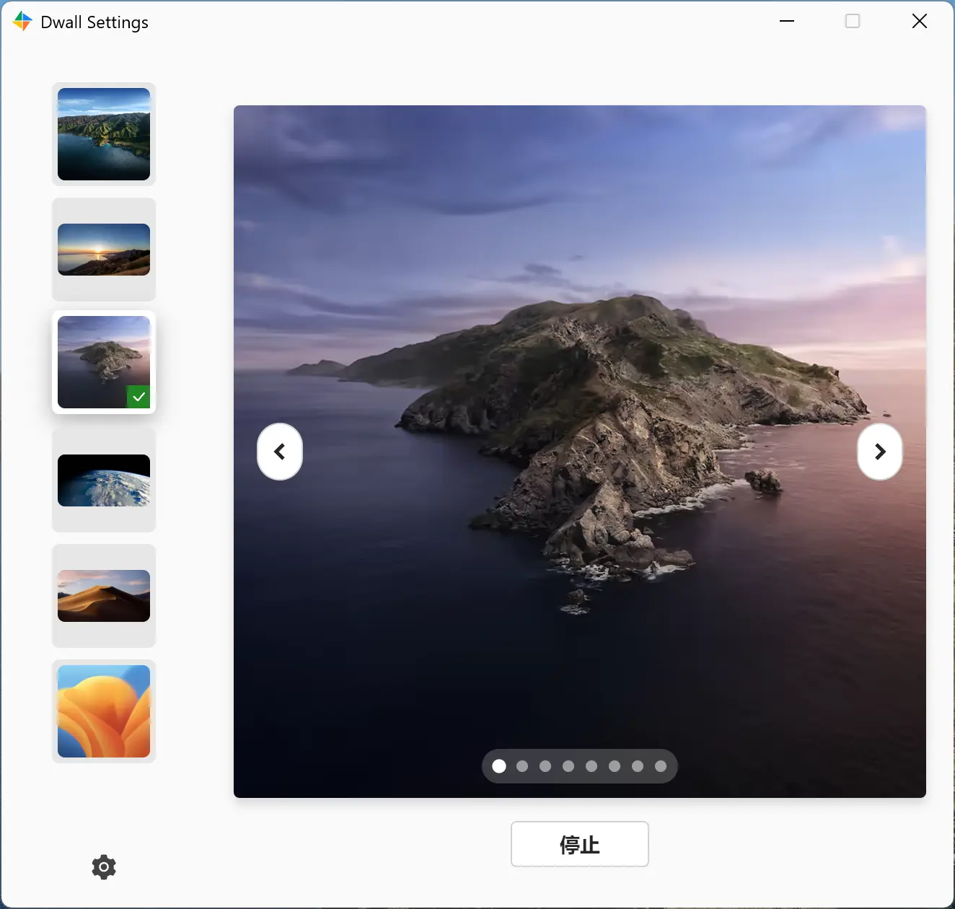Image resolution: width=955 pixels, height=909 pixels.
Task: Jump to eighth slide indicator dot
Action: (x=661, y=766)
